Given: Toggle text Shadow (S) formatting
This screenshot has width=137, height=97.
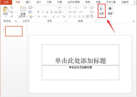Looking at the screenshot, I should [x=52, y=12].
